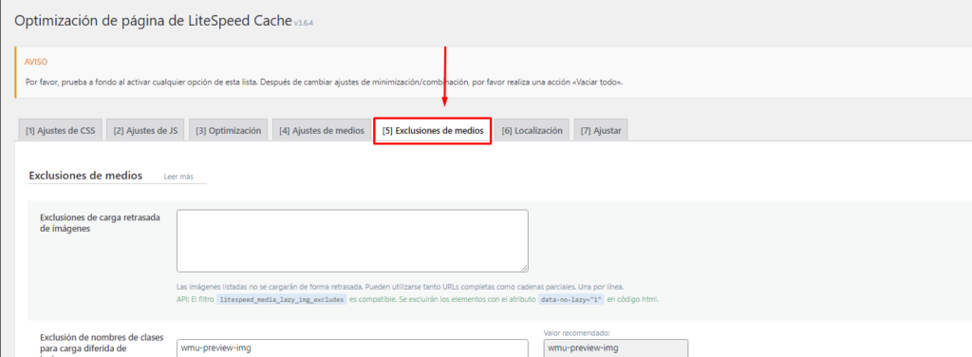Click the warning text starting Por favor, prueba
This screenshot has height=357, width=972.
point(324,82)
